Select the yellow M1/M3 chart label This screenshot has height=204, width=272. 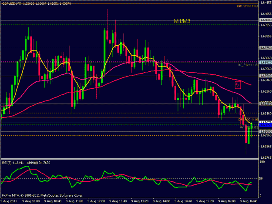[x=182, y=21]
